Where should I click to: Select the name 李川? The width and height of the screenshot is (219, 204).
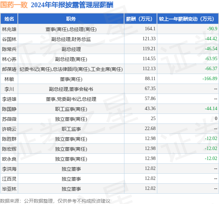click(x=9, y=89)
